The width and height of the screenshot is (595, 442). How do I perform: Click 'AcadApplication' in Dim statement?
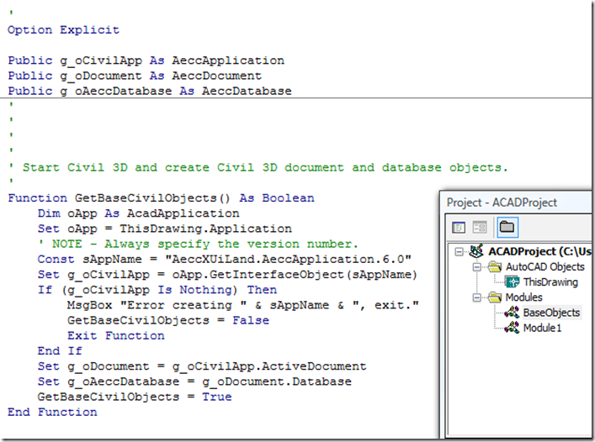point(183,213)
